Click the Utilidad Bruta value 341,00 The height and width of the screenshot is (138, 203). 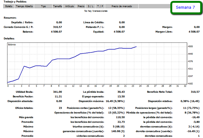[58, 92]
